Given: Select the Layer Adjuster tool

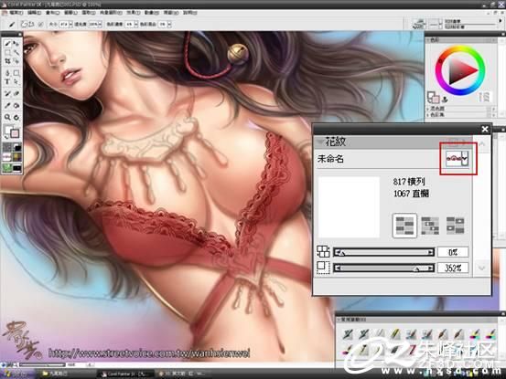Looking at the screenshot, I should [x=16, y=44].
